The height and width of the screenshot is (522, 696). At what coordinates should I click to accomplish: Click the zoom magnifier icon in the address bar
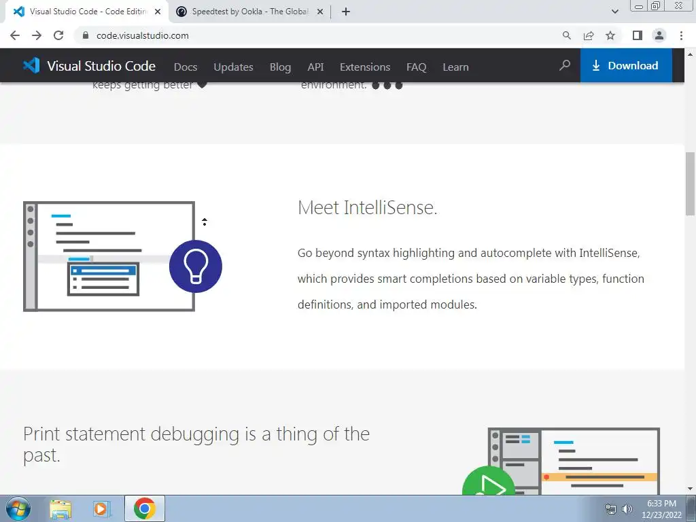[x=566, y=35]
